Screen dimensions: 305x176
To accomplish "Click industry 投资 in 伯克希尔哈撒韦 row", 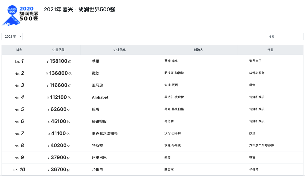I will [x=252, y=133].
